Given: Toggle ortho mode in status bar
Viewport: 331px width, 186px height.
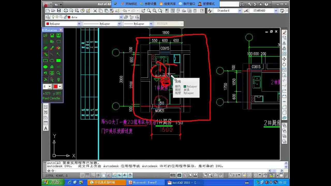Looking at the screenshot, I should pos(93,175).
